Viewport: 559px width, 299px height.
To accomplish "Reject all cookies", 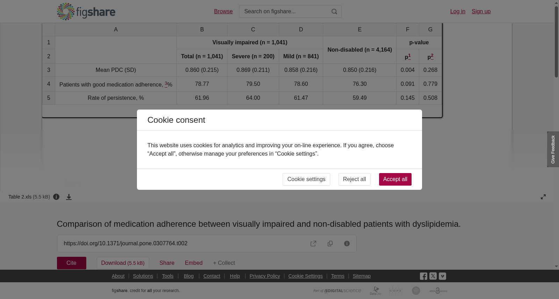I will click(x=354, y=179).
